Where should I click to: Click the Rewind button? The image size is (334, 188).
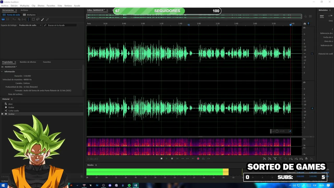point(182,158)
